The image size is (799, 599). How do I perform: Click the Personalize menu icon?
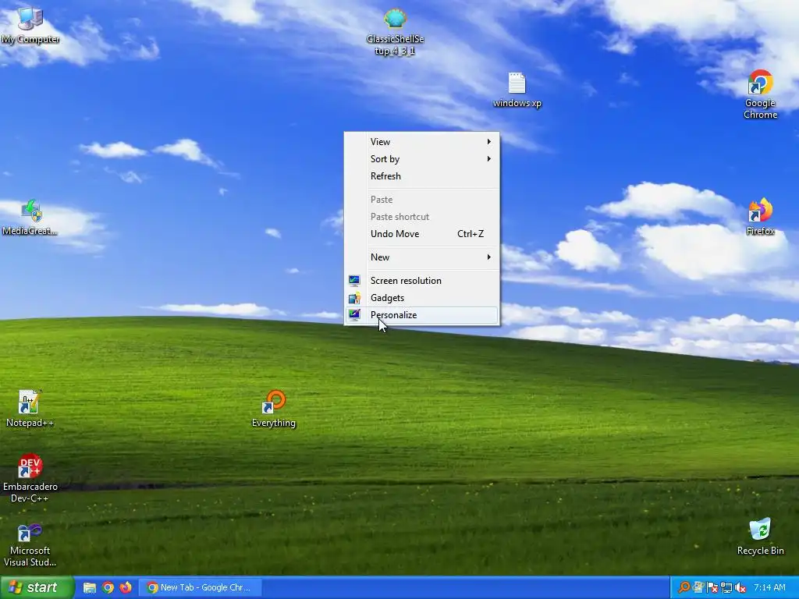pyautogui.click(x=354, y=315)
